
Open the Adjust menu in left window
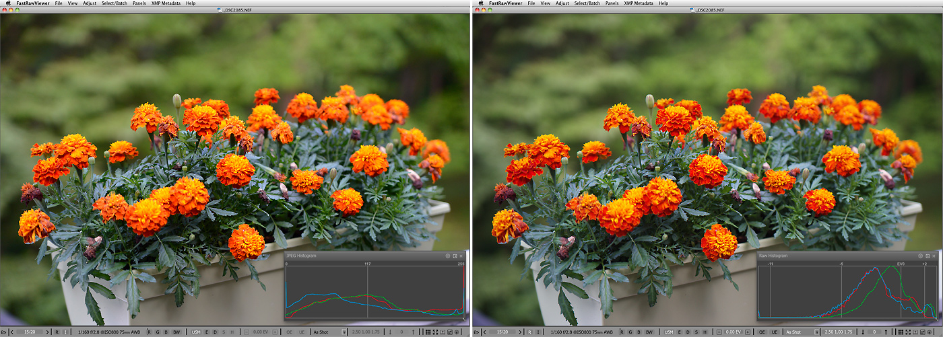[89, 3]
